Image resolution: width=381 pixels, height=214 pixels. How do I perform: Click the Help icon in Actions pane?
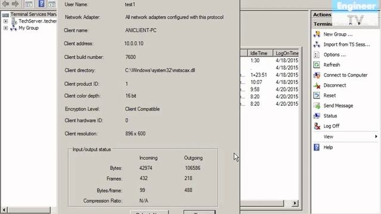[x=317, y=147]
